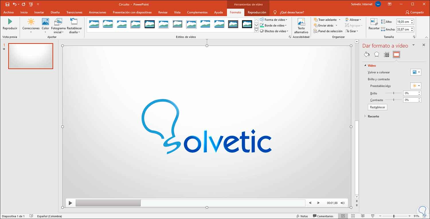
Task: Select slide 1 thumbnail in the slide panel
Action: (31, 56)
